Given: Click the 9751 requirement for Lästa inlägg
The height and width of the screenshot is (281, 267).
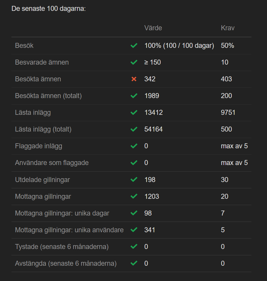Looking at the screenshot, I should point(228,112).
